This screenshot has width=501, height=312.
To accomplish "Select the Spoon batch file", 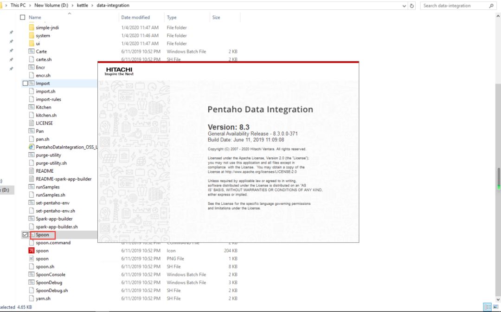I will tap(42, 234).
